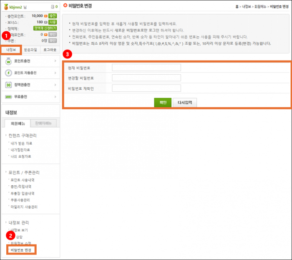The image size is (292, 260).
Task: Open the 받은파일 tab
Action: (x=31, y=50)
